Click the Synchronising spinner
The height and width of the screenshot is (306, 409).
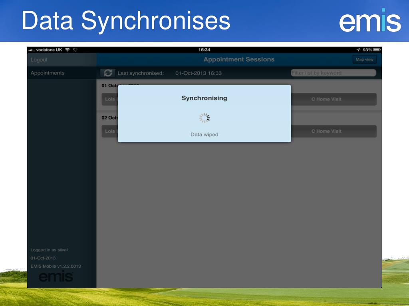point(204,118)
